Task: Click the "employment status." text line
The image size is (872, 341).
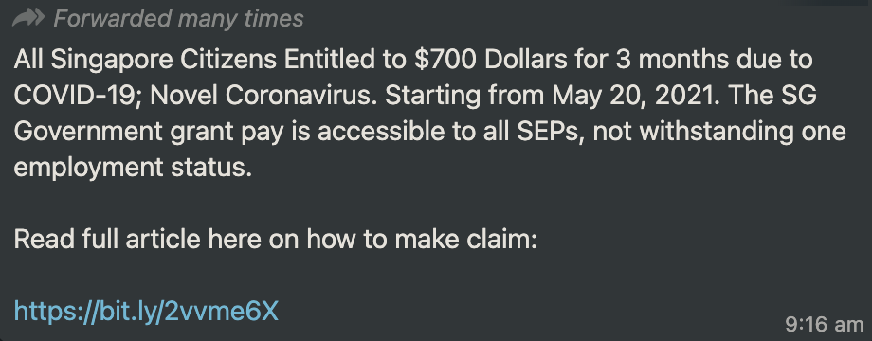Action: pos(133,168)
